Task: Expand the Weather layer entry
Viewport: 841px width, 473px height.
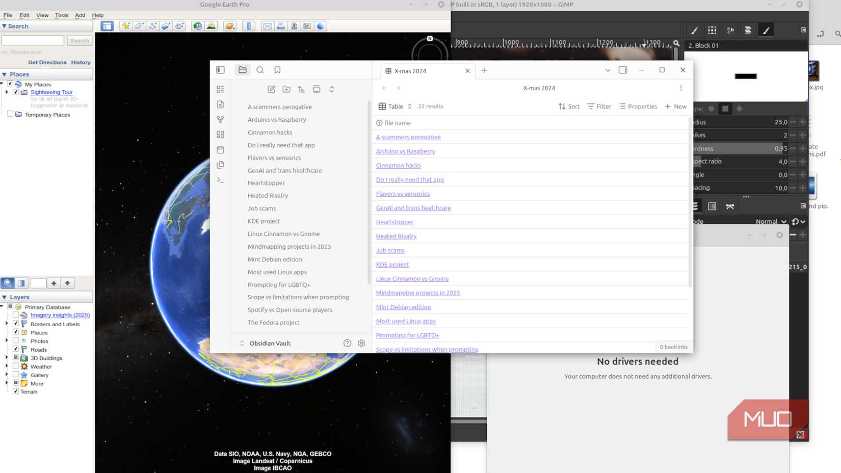Action: pos(6,366)
